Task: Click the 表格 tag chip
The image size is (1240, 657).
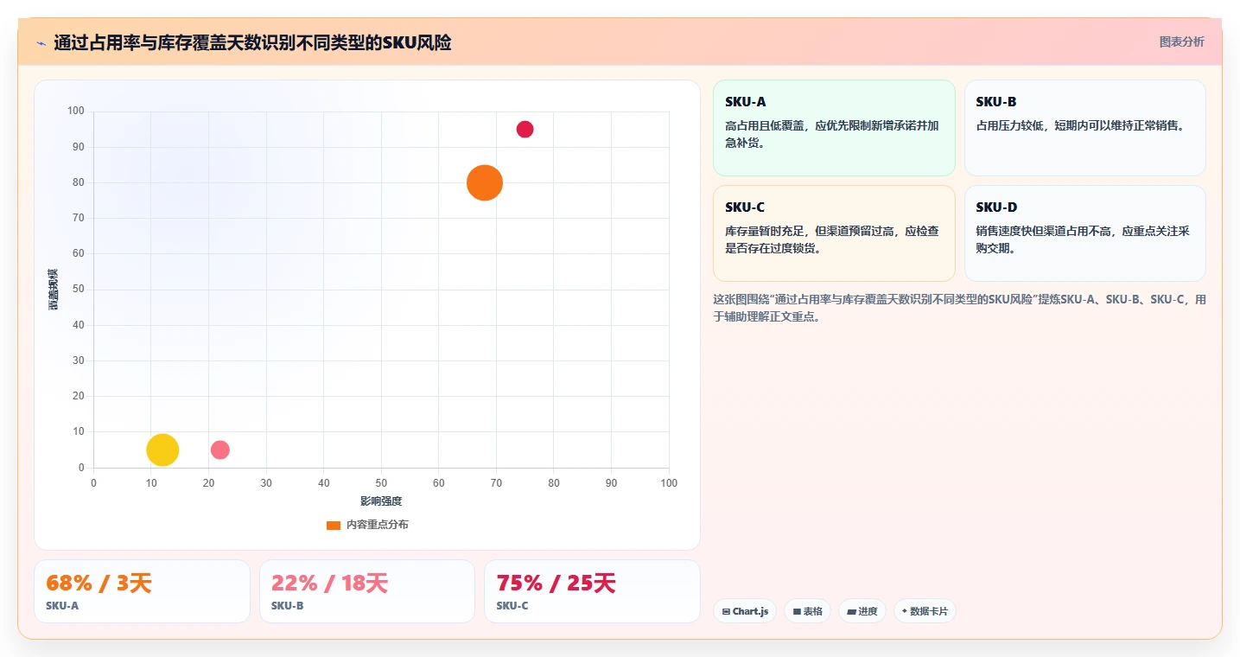Action: click(x=807, y=611)
